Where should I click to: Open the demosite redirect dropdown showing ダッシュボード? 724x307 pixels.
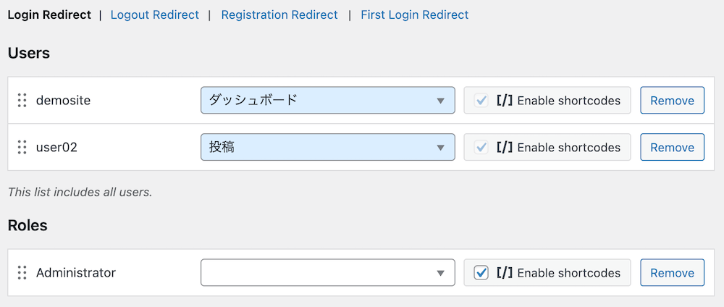pyautogui.click(x=327, y=101)
